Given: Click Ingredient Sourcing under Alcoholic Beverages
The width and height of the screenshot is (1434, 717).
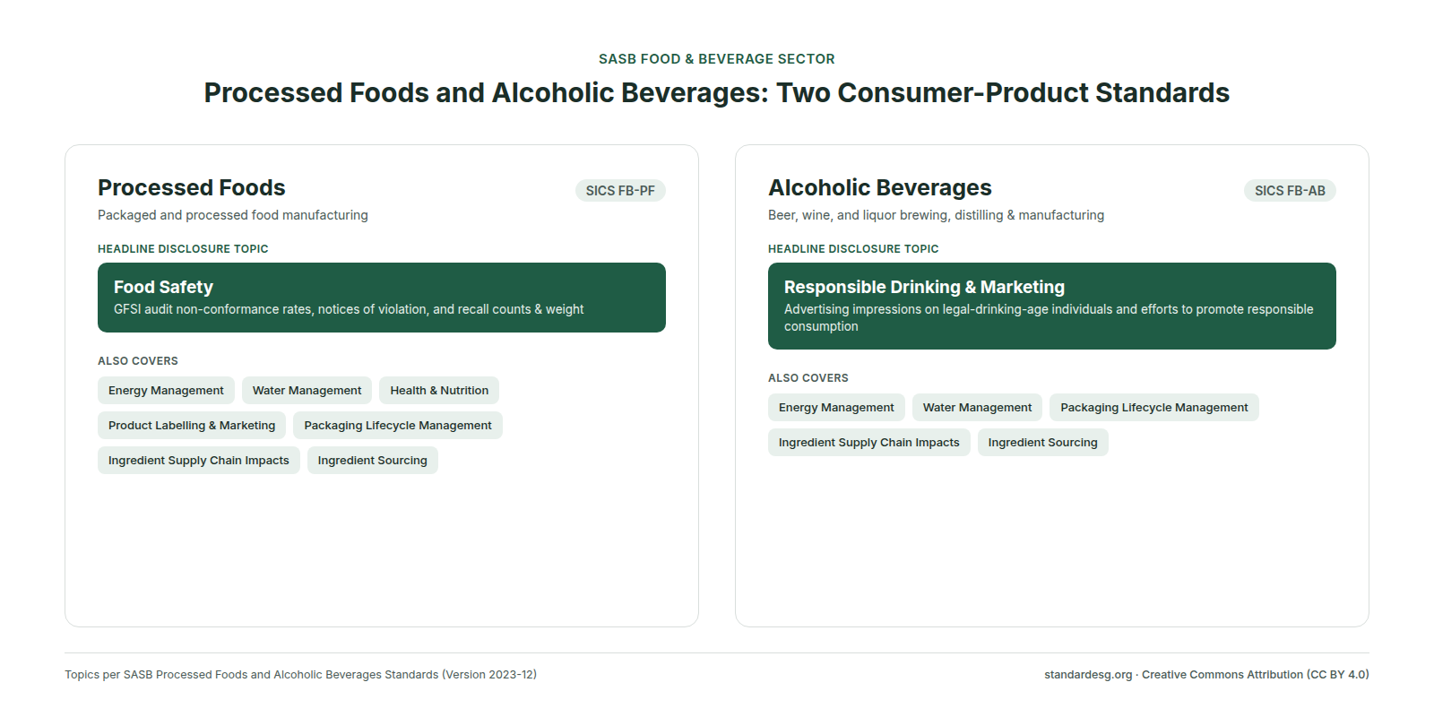Looking at the screenshot, I should point(1043,443).
